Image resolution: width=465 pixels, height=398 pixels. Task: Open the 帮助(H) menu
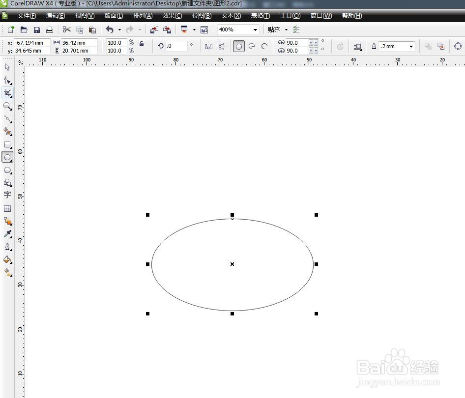352,16
